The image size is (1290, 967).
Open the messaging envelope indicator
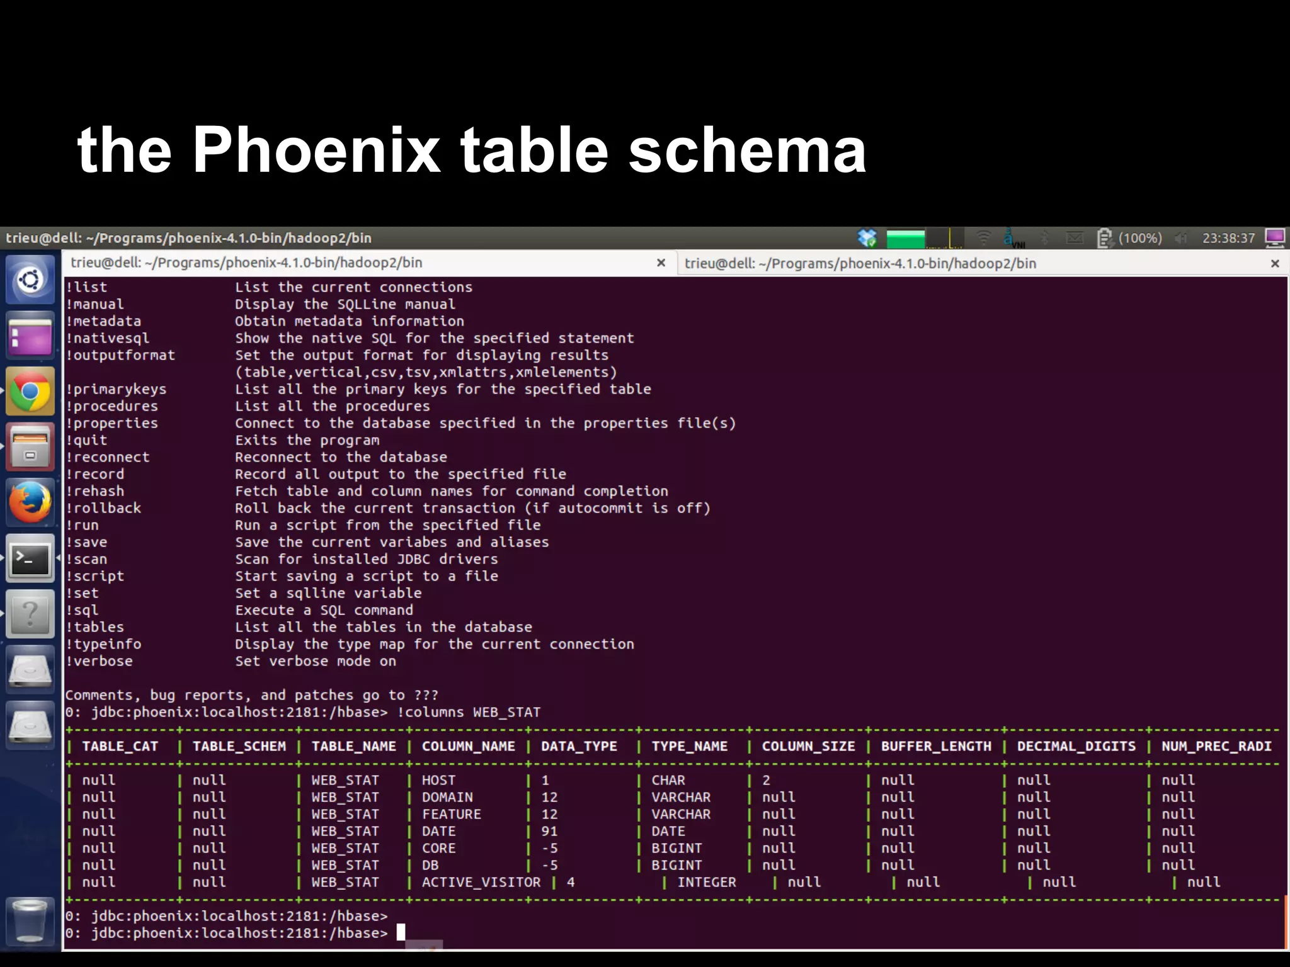pos(1075,238)
